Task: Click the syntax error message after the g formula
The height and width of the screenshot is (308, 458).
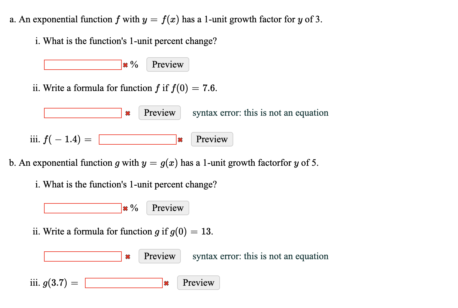Action: click(x=260, y=256)
